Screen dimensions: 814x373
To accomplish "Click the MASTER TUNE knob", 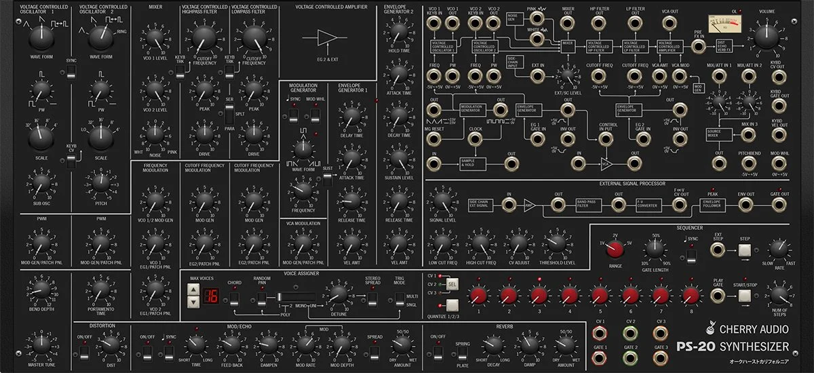I will tap(41, 345).
